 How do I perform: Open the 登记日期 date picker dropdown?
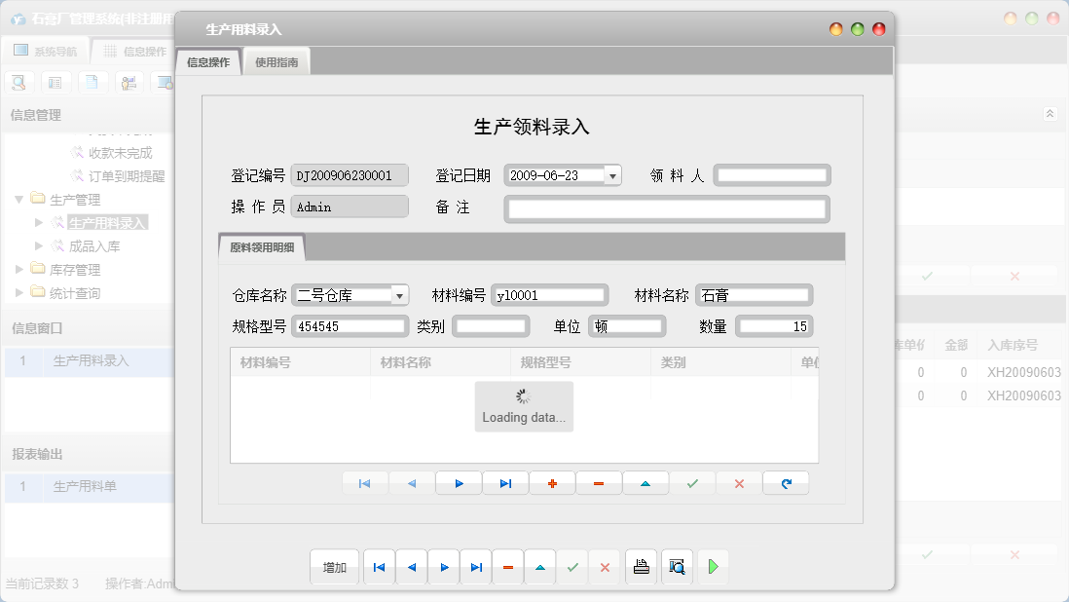[611, 174]
